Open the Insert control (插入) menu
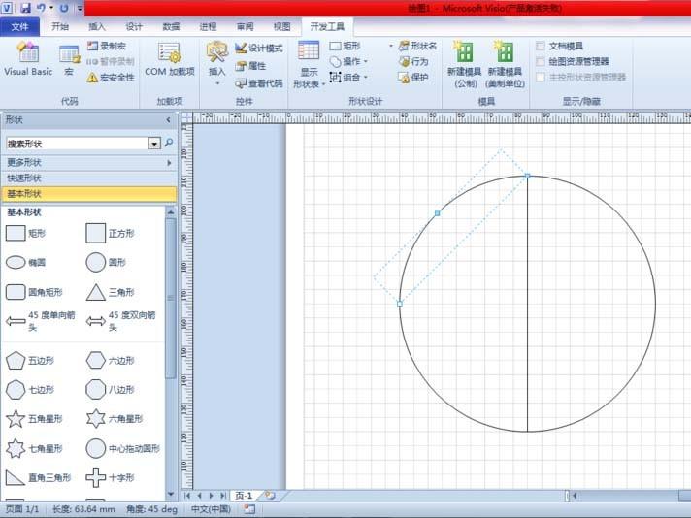Viewport: 691px width, 518px height. [216, 63]
